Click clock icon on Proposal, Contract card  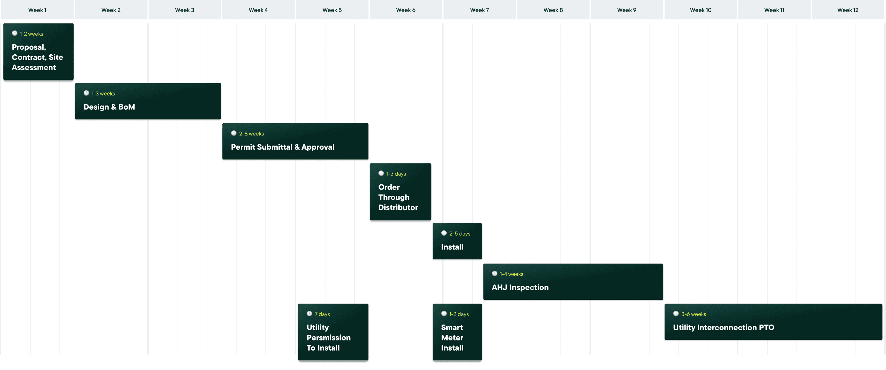(x=14, y=33)
